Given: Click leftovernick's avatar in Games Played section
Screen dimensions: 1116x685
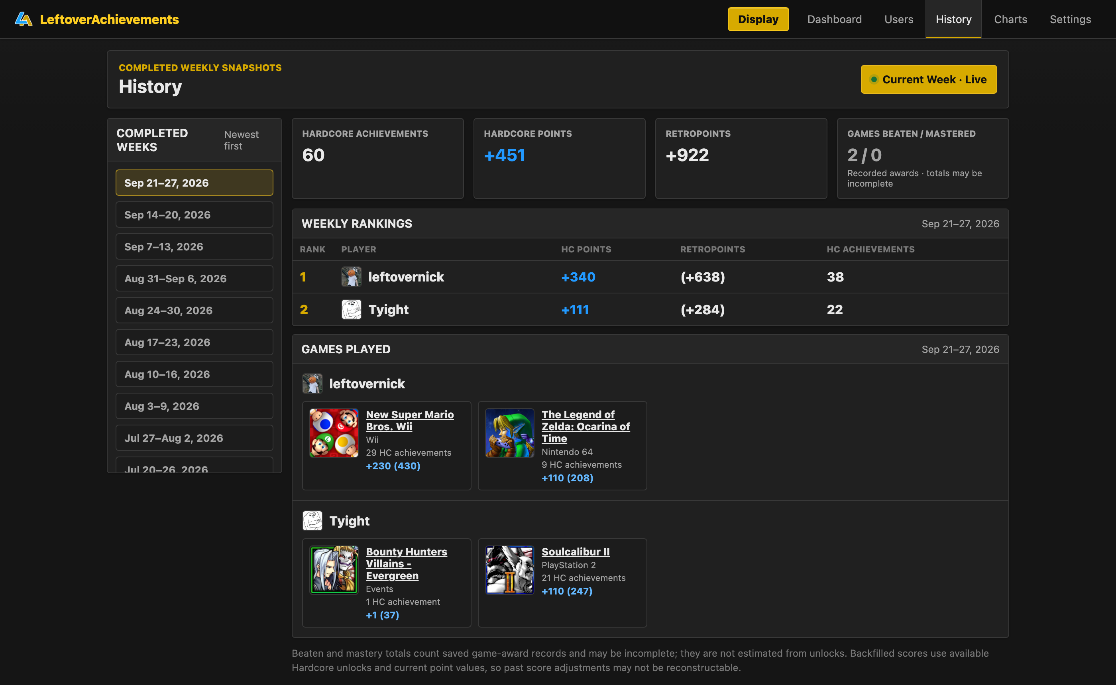Looking at the screenshot, I should pyautogui.click(x=312, y=384).
